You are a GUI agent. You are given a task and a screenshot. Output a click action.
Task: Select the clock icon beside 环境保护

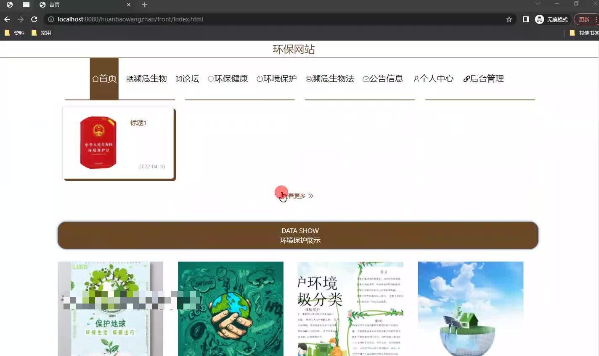(260, 79)
